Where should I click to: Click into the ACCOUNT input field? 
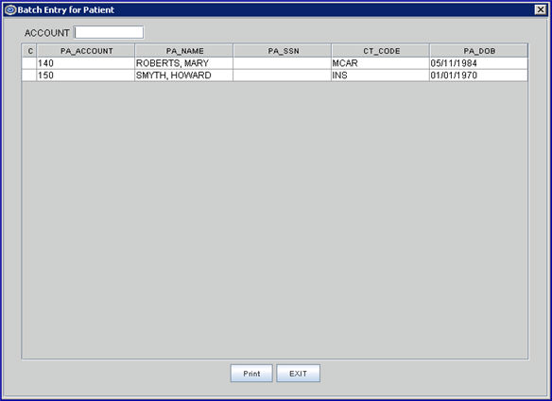(x=109, y=32)
